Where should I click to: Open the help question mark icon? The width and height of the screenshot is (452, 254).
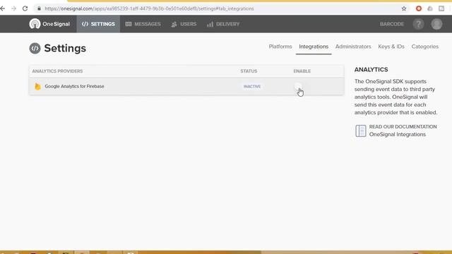(418, 24)
